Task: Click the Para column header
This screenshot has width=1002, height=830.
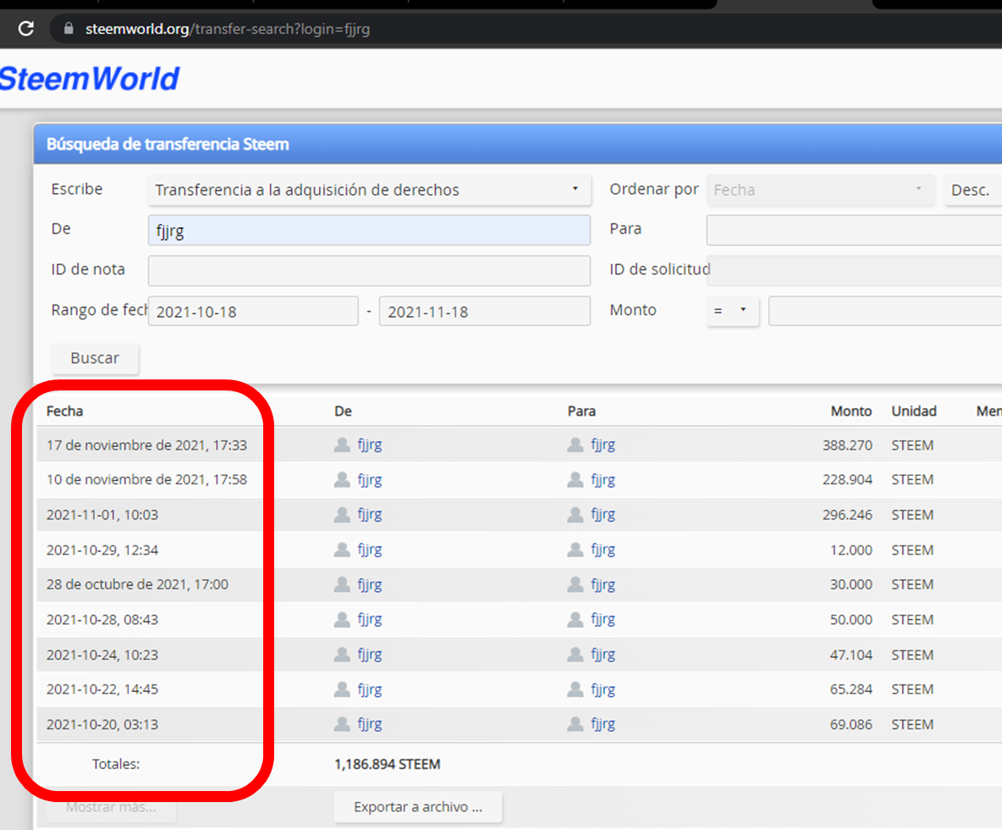Action: click(581, 411)
